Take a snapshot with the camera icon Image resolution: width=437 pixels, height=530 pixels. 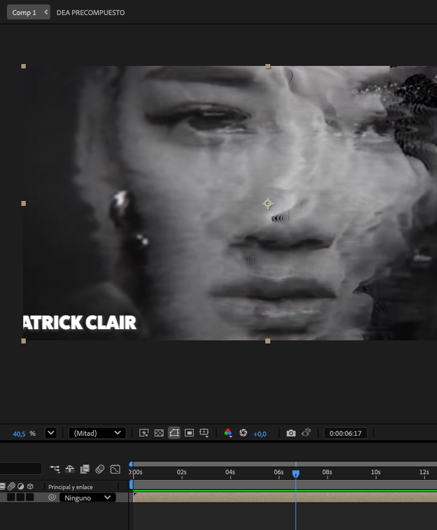click(290, 433)
